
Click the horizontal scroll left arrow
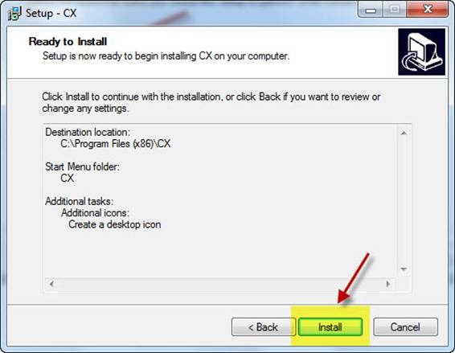(x=51, y=284)
